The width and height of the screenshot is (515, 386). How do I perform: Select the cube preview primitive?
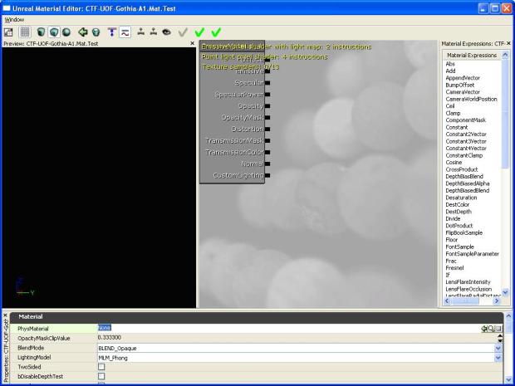click(53, 32)
